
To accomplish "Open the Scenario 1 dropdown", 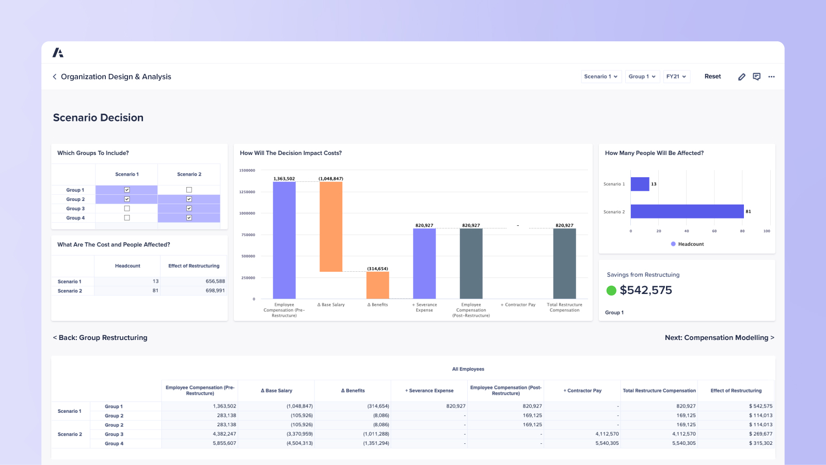I will 601,76.
